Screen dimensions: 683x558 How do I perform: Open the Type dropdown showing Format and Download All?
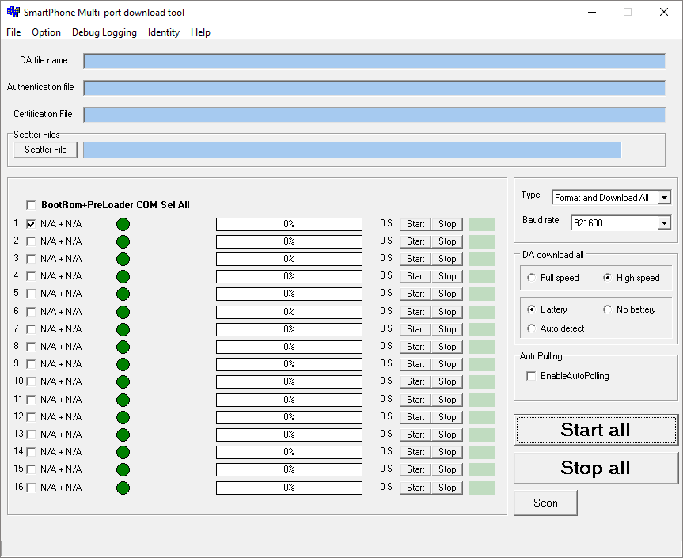tap(611, 197)
